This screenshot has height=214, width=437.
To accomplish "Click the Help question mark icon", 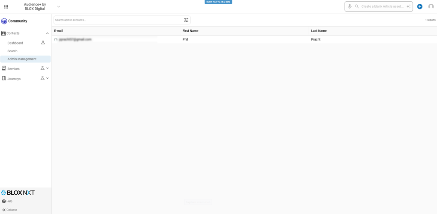I will coord(4,201).
